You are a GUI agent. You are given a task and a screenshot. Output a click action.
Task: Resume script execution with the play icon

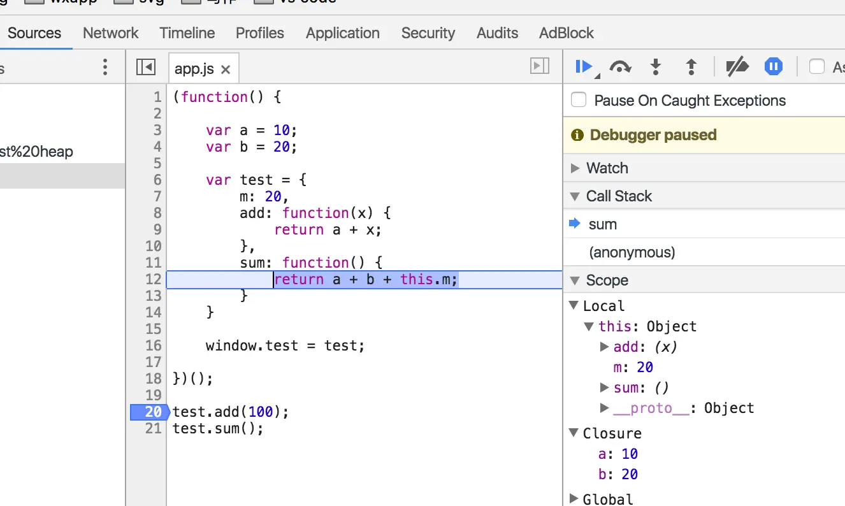[x=584, y=66]
